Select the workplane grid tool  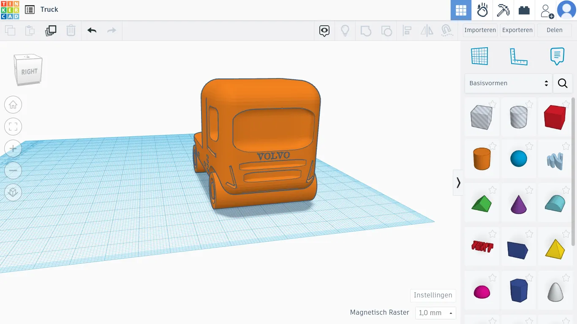click(x=479, y=57)
